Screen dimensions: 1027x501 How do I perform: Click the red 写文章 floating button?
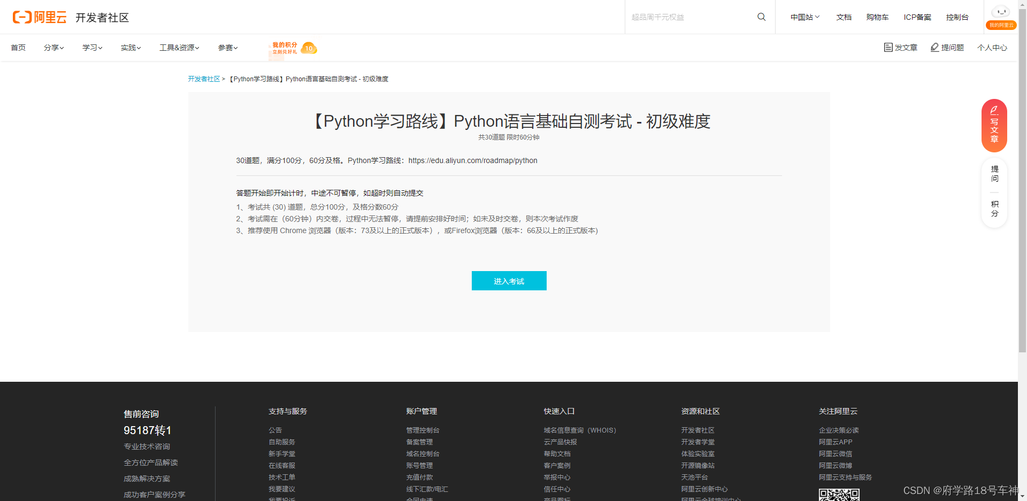click(x=994, y=126)
